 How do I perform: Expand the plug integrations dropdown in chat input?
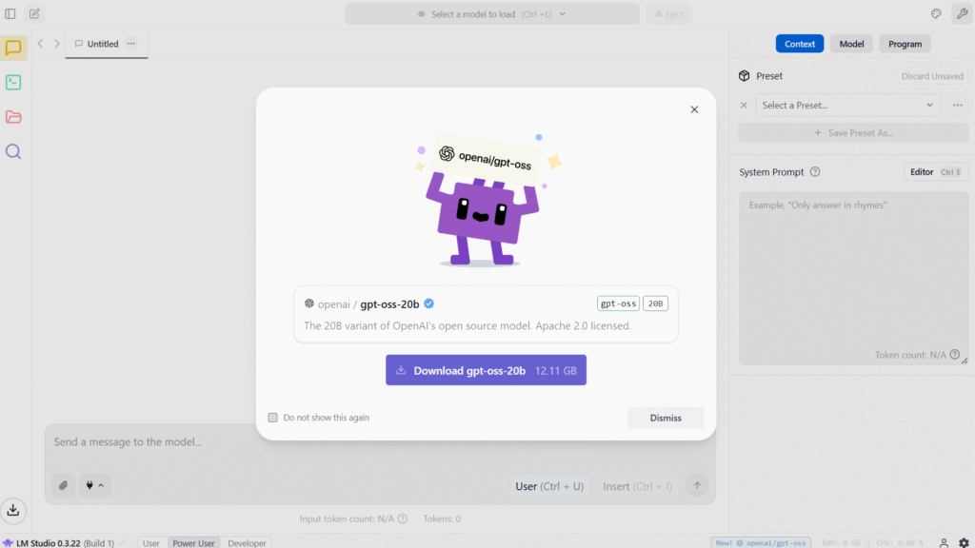pos(94,485)
